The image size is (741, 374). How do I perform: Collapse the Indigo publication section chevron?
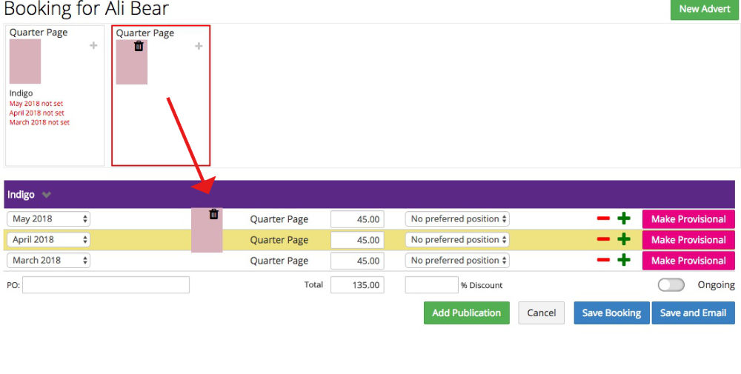point(46,195)
